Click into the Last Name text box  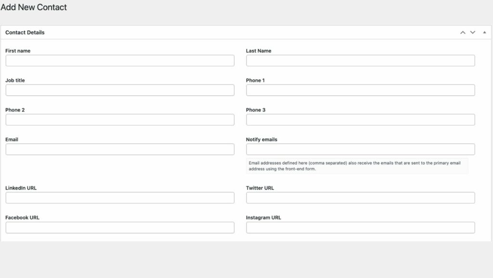[x=360, y=61]
